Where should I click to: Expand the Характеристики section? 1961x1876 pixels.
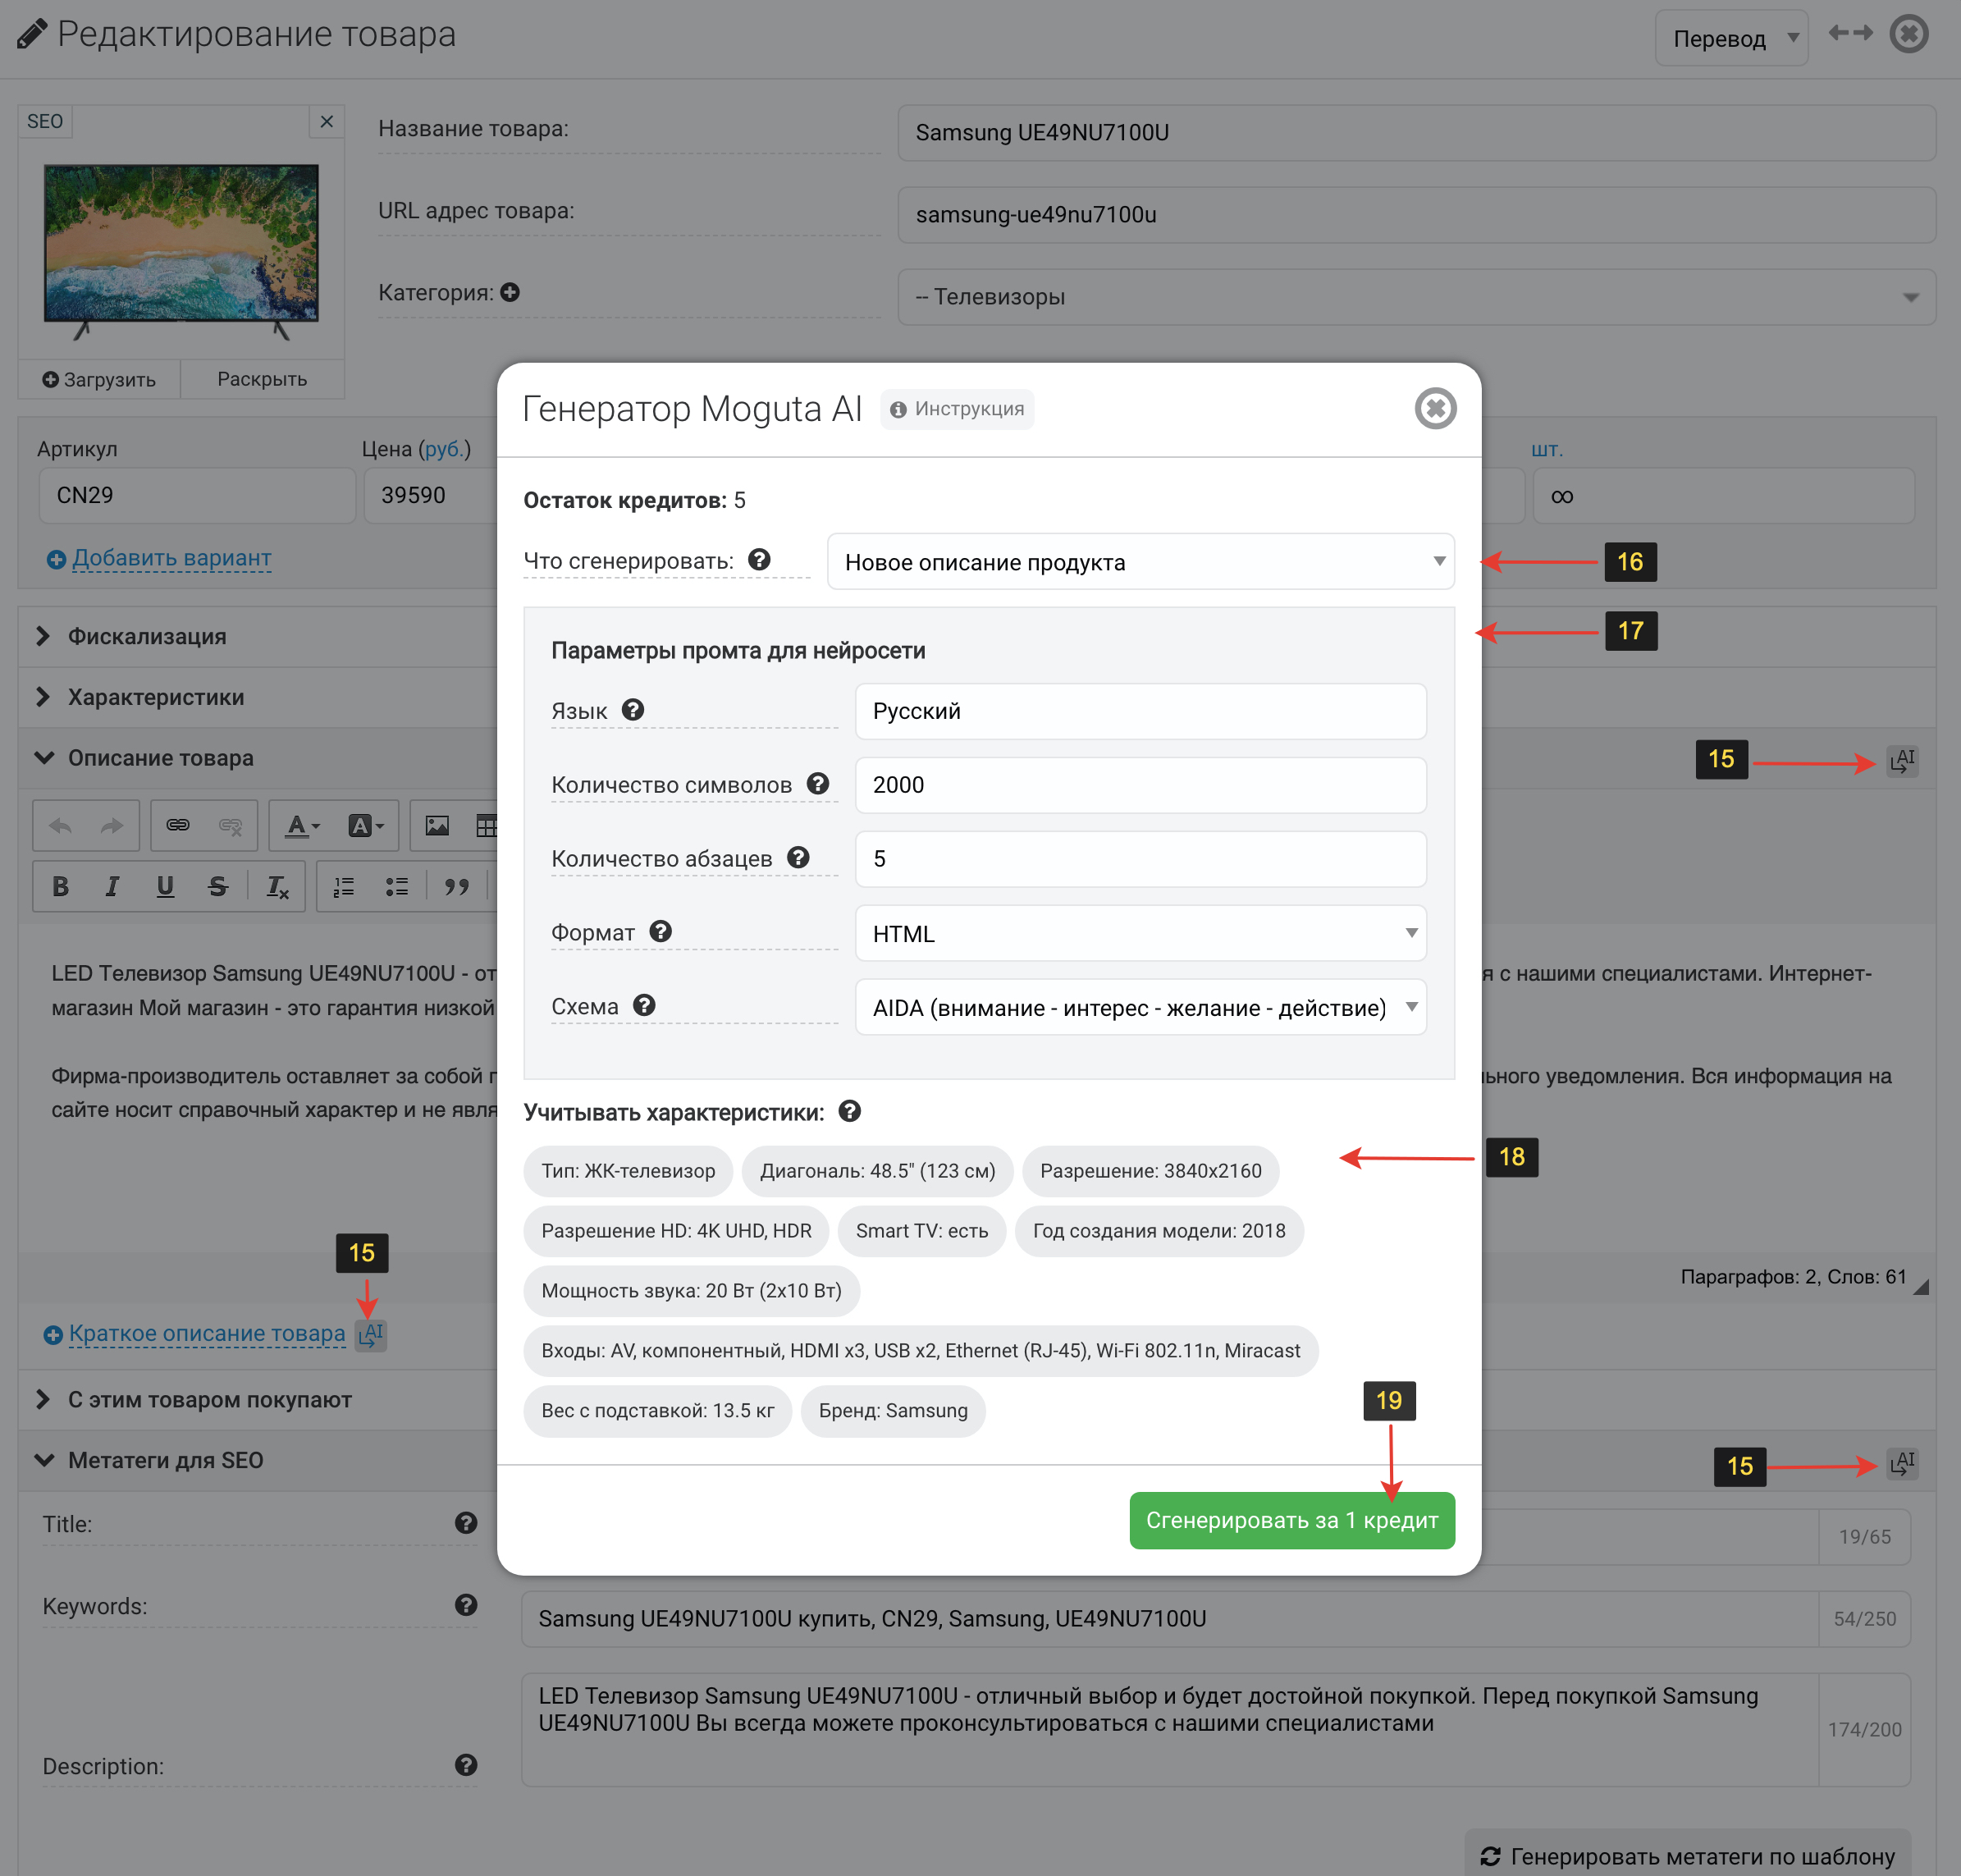point(155,697)
